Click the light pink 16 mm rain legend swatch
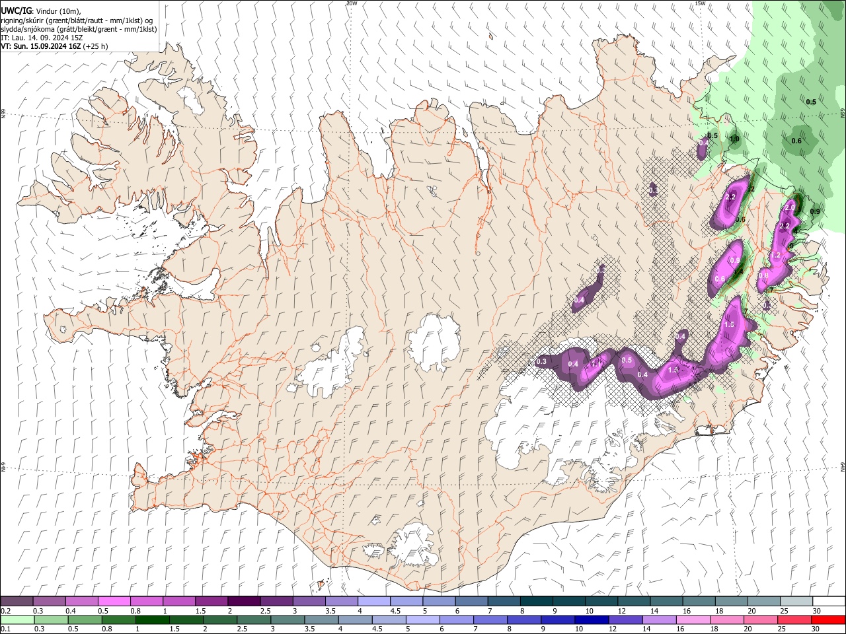The image size is (846, 634). [x=693, y=620]
